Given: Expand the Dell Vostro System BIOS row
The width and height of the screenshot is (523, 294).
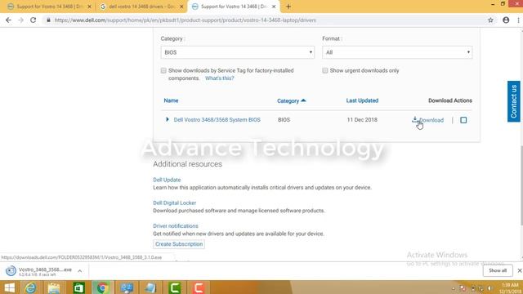Looking at the screenshot, I should (167, 119).
